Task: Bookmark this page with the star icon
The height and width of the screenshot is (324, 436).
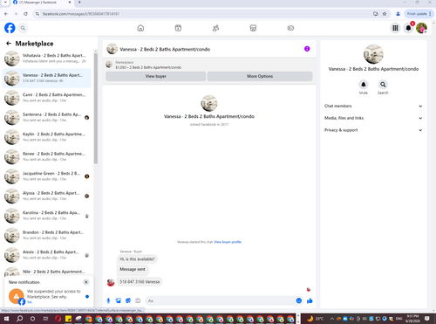Action: 385,14
